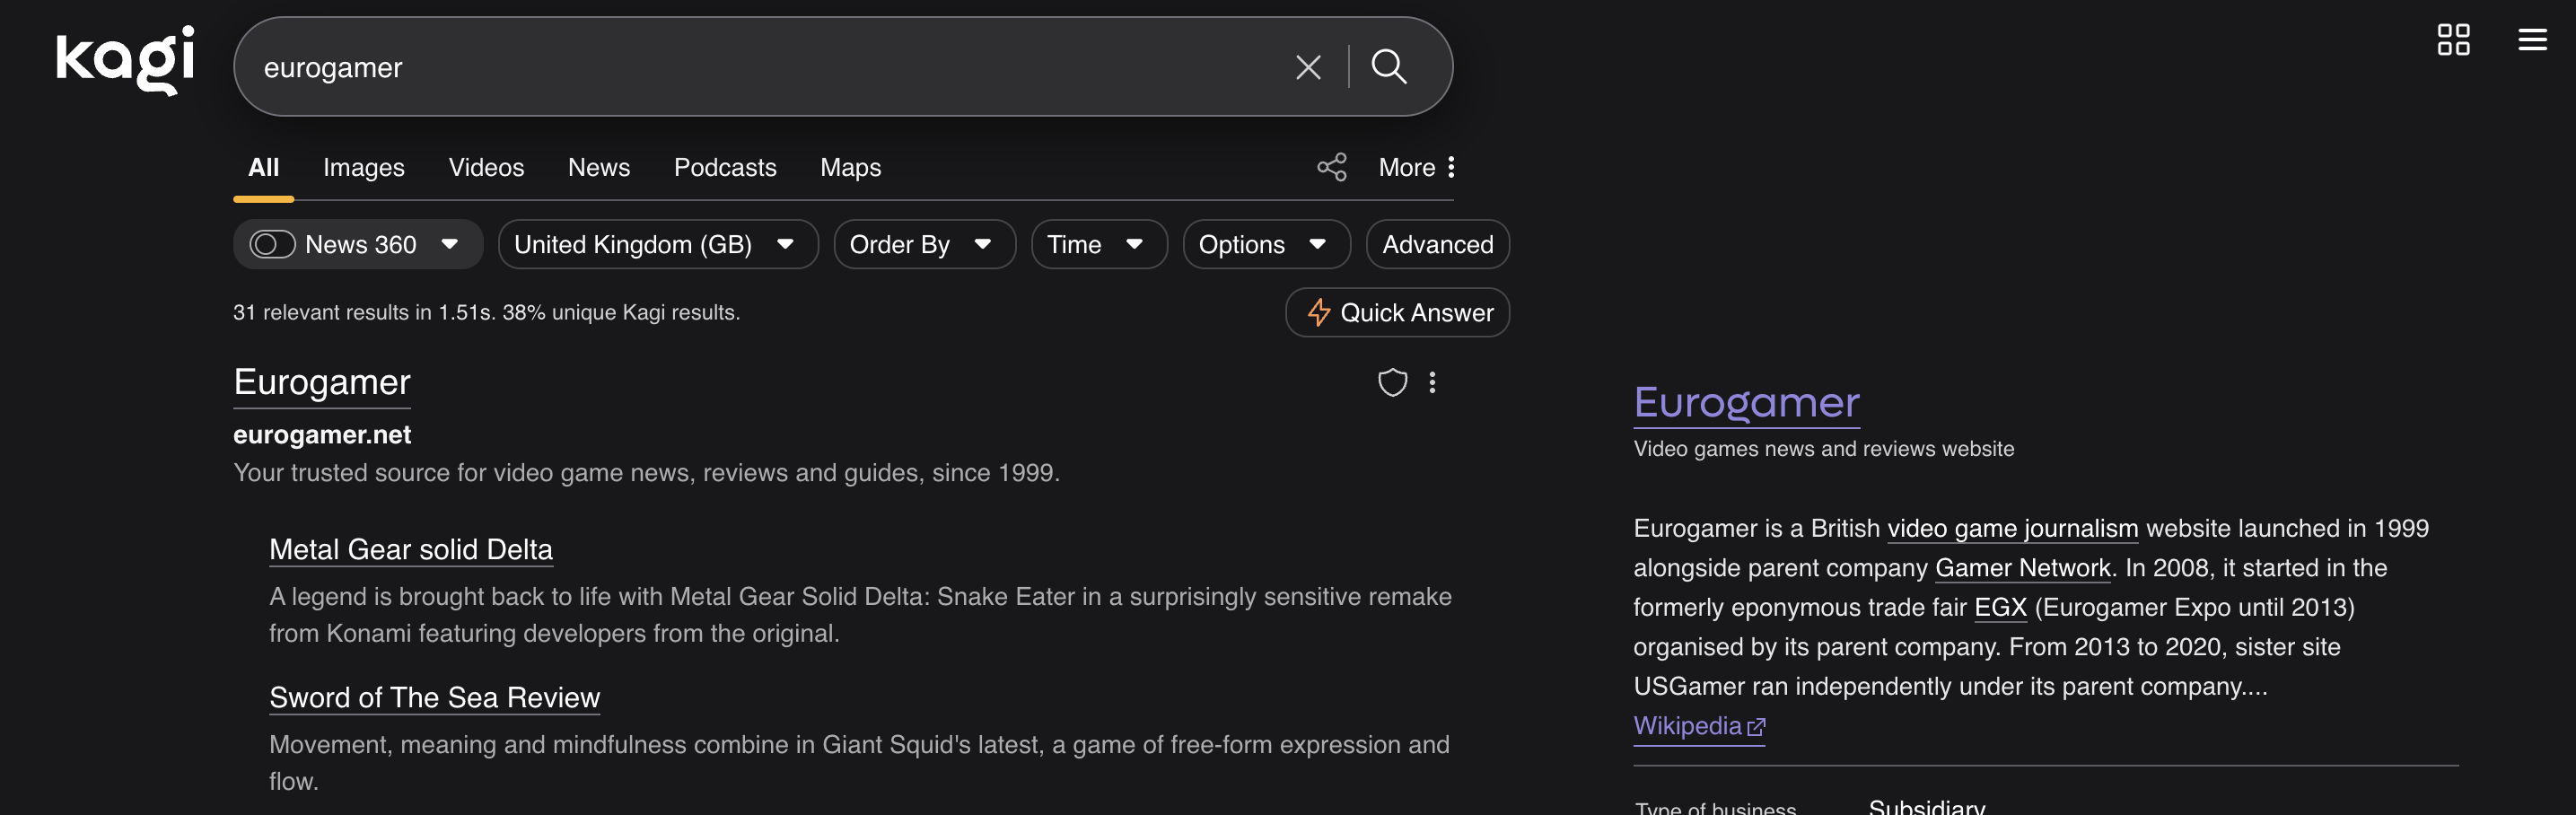Expand the Options dropdown
This screenshot has height=815, width=2576.
[x=1265, y=244]
